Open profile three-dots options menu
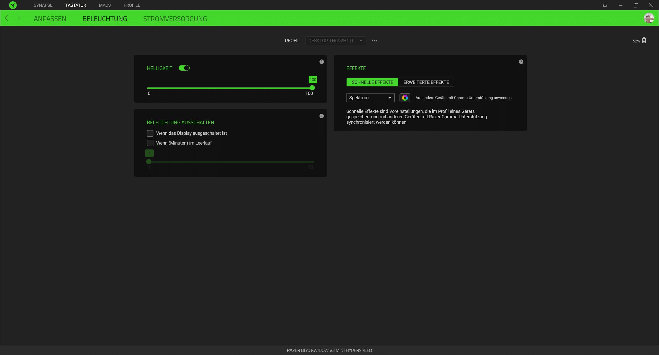 (374, 41)
